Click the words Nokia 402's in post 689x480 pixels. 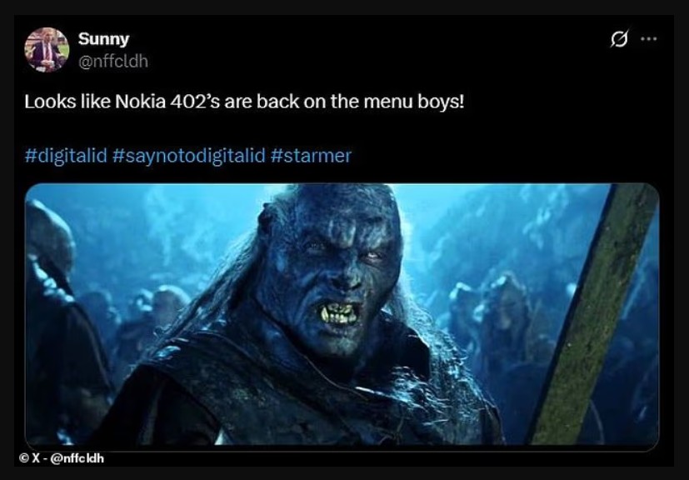(167, 102)
